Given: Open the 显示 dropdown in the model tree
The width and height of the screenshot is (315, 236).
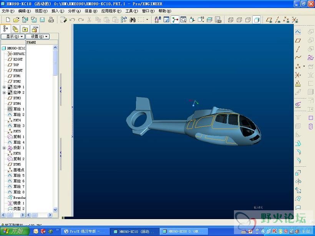Looking at the screenshot, I should (x=13, y=36).
